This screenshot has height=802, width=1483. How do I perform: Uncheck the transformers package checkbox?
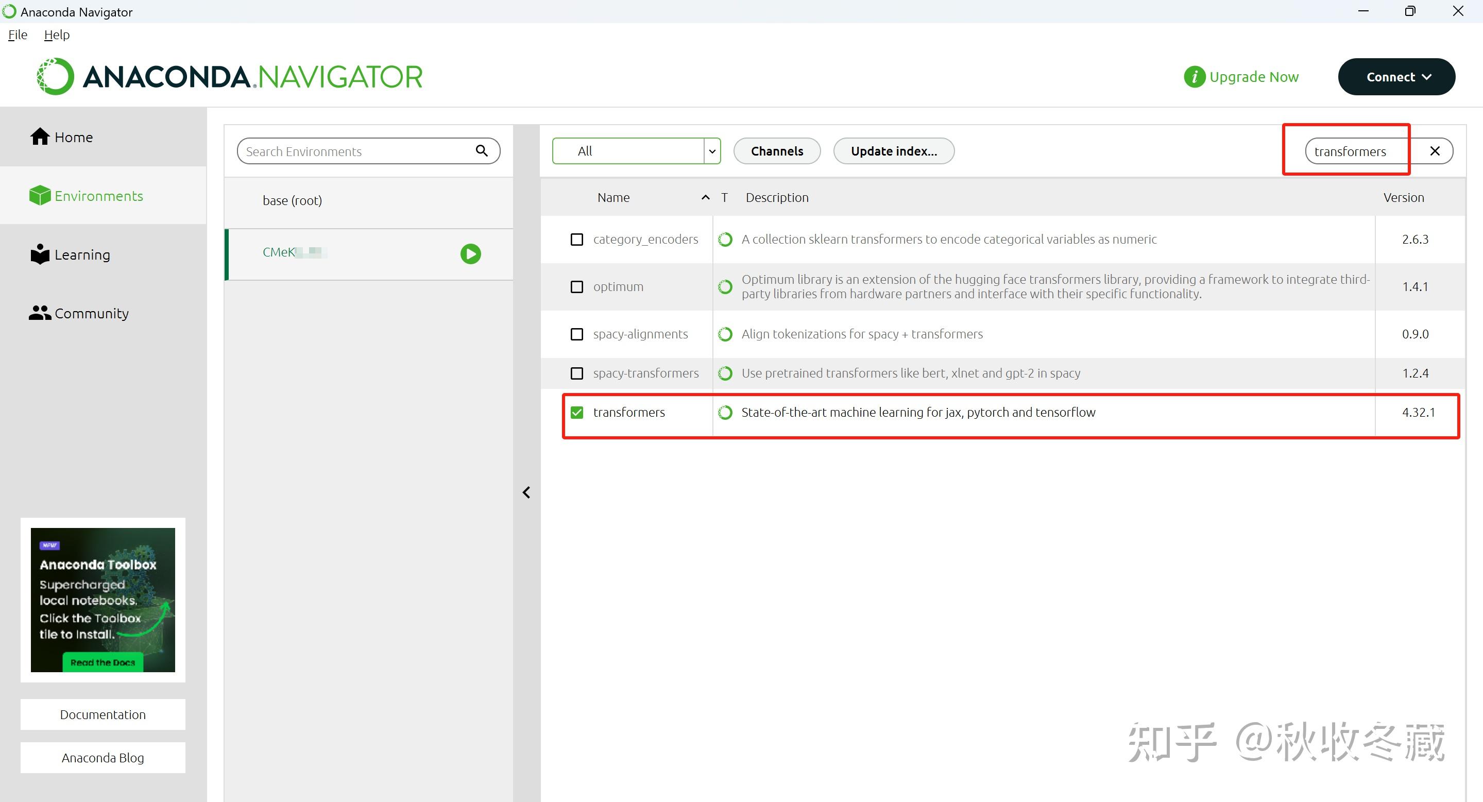click(x=577, y=412)
